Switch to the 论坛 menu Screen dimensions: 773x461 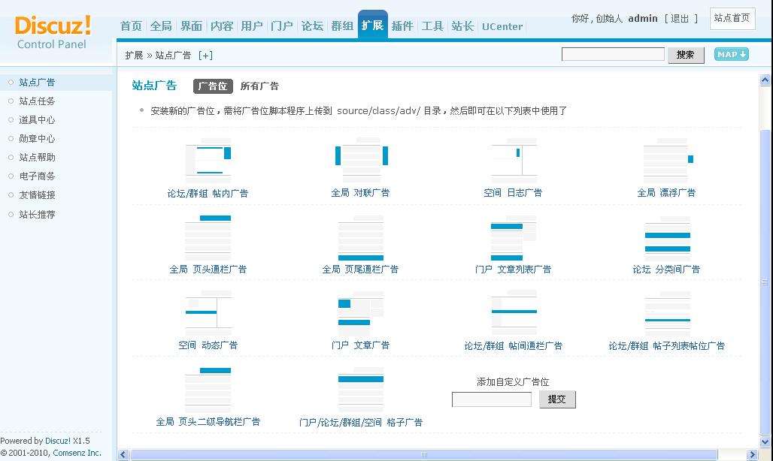312,26
